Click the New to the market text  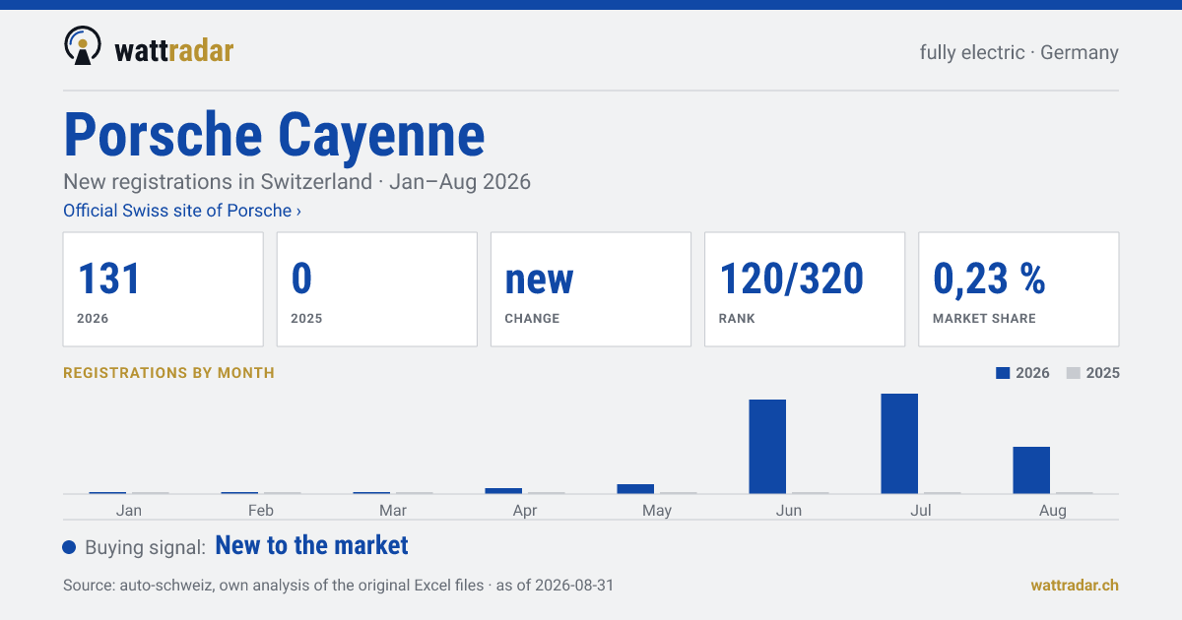311,545
